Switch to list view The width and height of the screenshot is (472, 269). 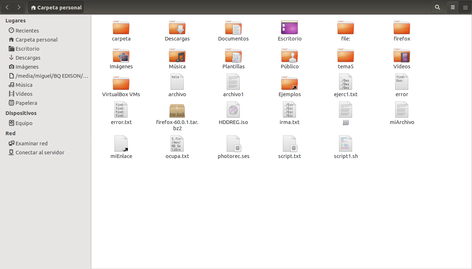453,7
